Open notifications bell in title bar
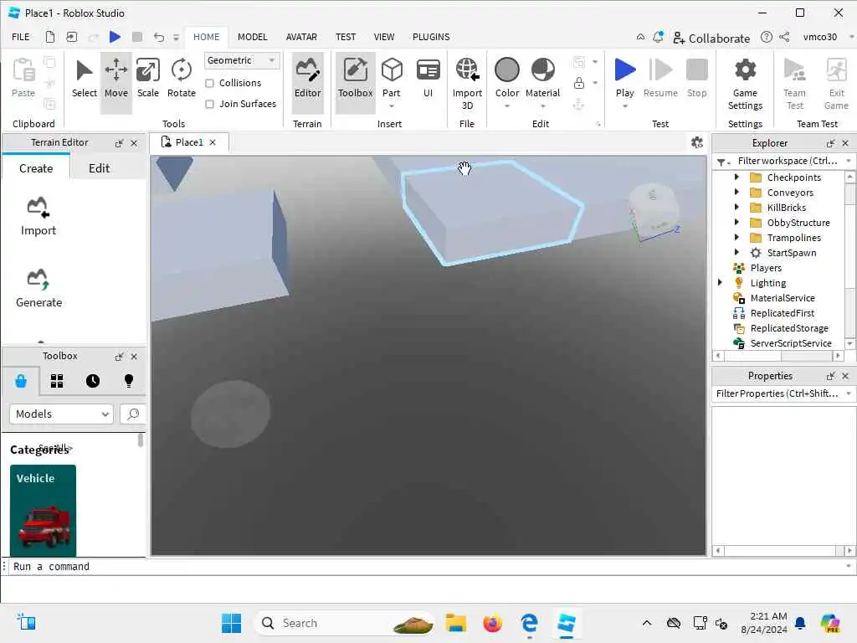Viewport: 857px width, 643px height. 658,37
